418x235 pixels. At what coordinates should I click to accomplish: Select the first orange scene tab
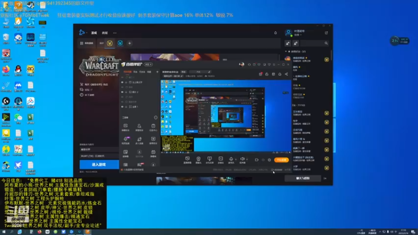pyautogui.click(x=127, y=72)
